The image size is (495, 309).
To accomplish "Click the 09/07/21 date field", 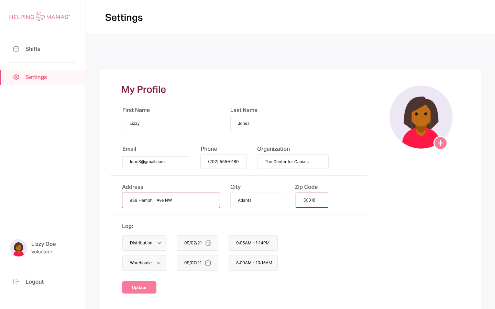I will pos(197,263).
